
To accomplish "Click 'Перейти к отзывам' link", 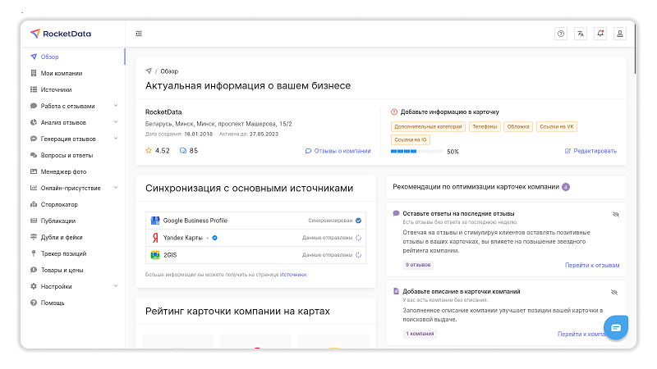I will 591,265.
